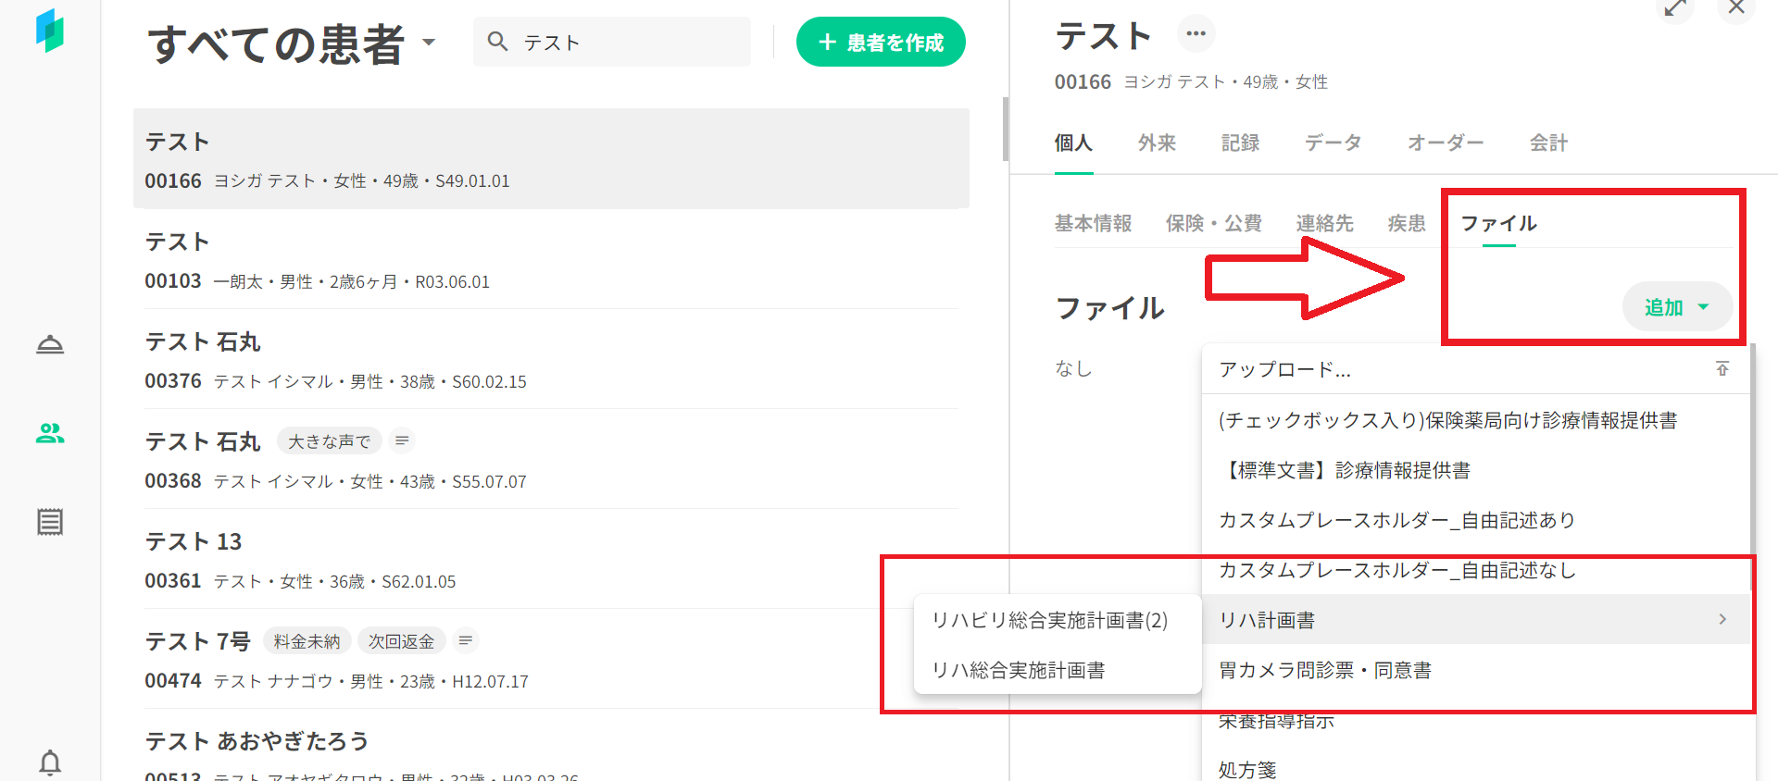Select カスタムプレースホルダー_自由記述あり
The image size is (1778, 781).
(x=1476, y=520)
